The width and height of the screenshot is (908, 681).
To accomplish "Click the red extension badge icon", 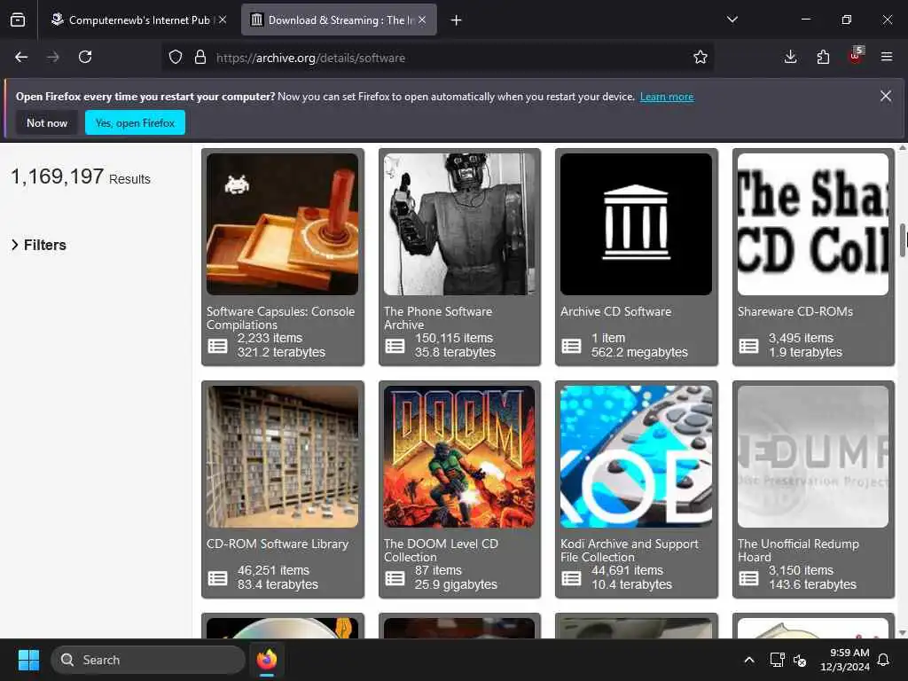I will [x=856, y=56].
